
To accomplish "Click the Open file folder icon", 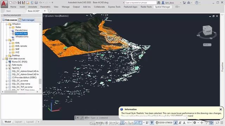I will click(15, 2).
